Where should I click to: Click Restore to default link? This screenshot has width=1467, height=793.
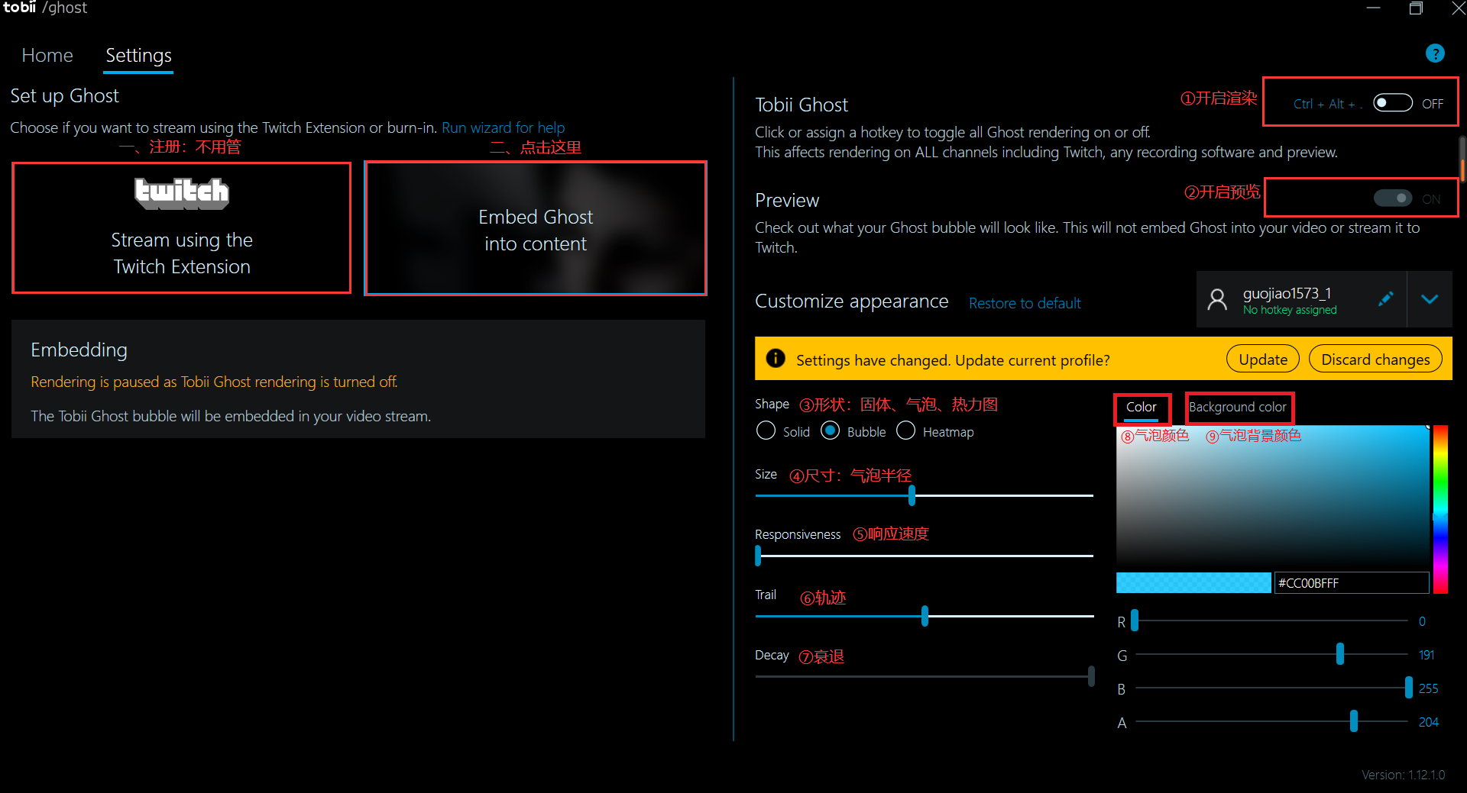click(1025, 303)
